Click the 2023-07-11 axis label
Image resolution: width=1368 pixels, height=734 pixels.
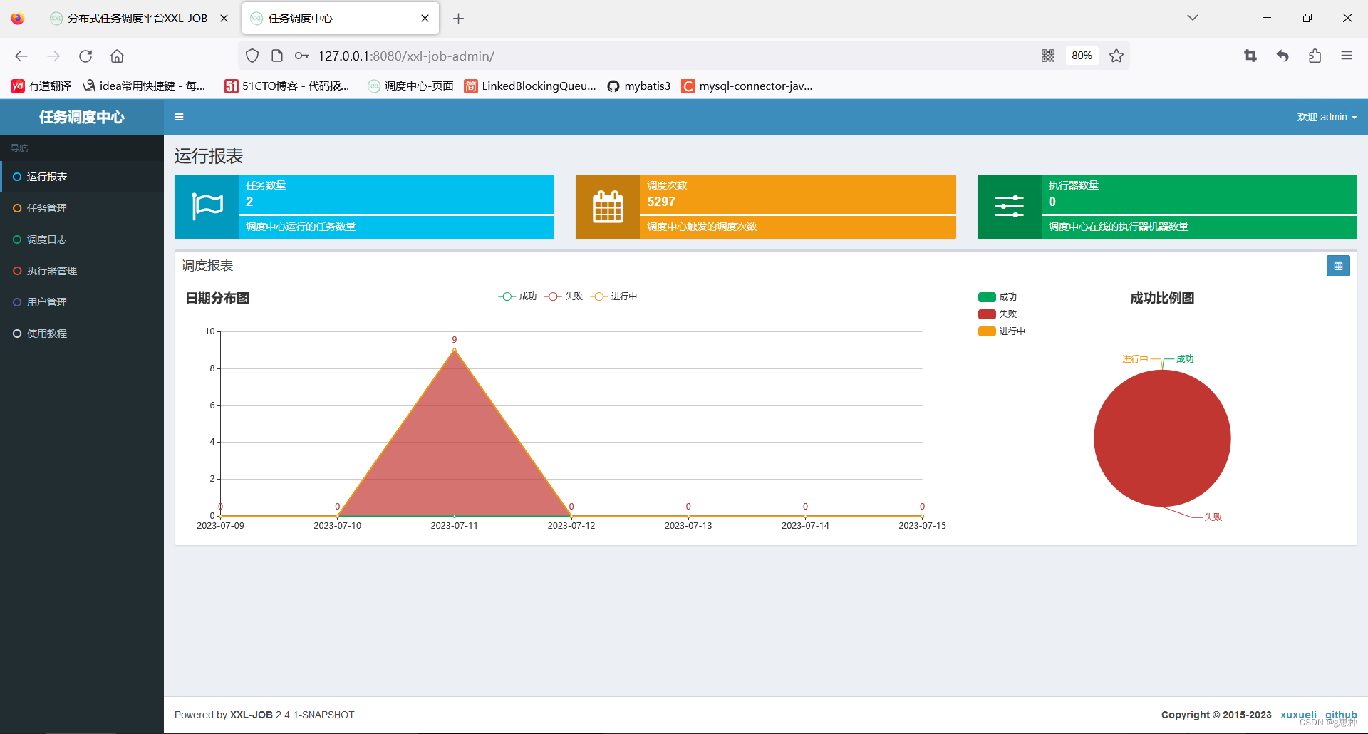455,526
